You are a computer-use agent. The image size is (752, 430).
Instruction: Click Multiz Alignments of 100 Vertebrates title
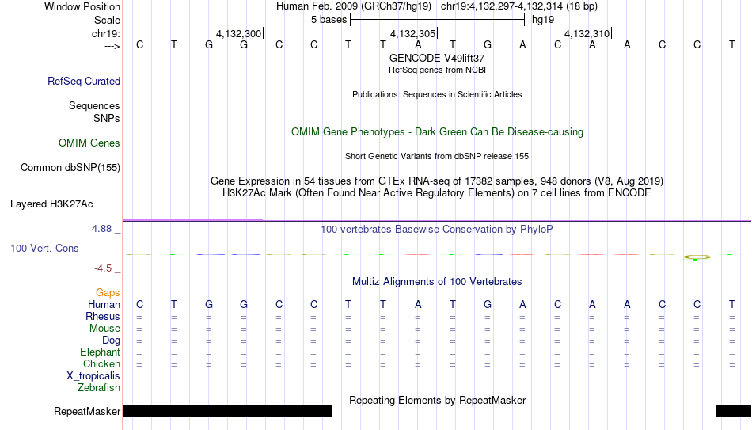click(x=437, y=282)
